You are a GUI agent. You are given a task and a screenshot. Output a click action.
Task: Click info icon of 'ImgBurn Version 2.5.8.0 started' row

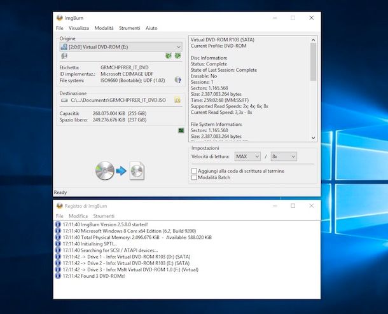click(x=58, y=224)
